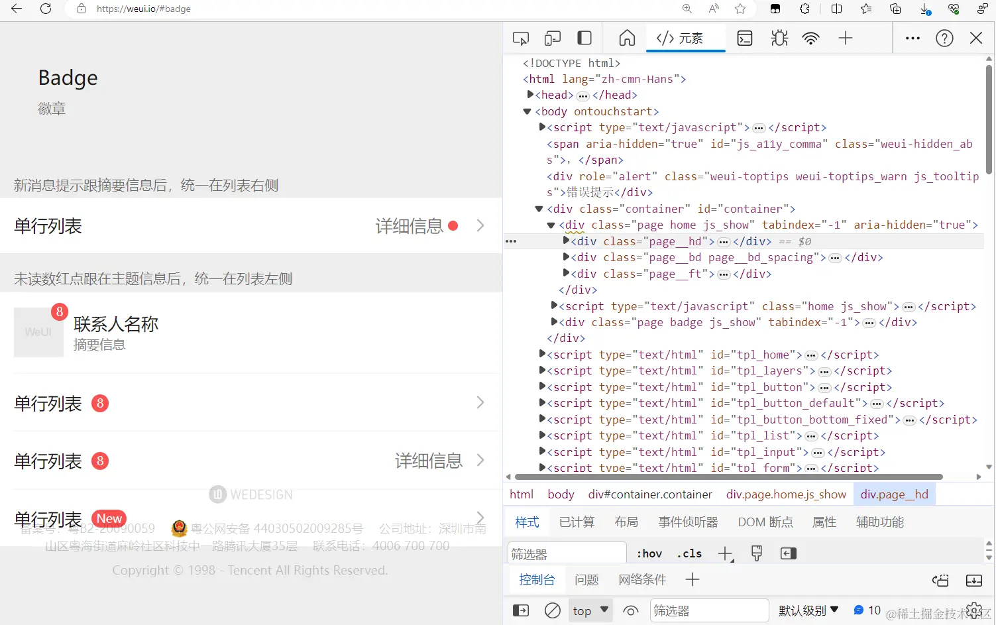The image size is (996, 625).
Task: Click the DevTools help question mark icon
Action: [944, 38]
